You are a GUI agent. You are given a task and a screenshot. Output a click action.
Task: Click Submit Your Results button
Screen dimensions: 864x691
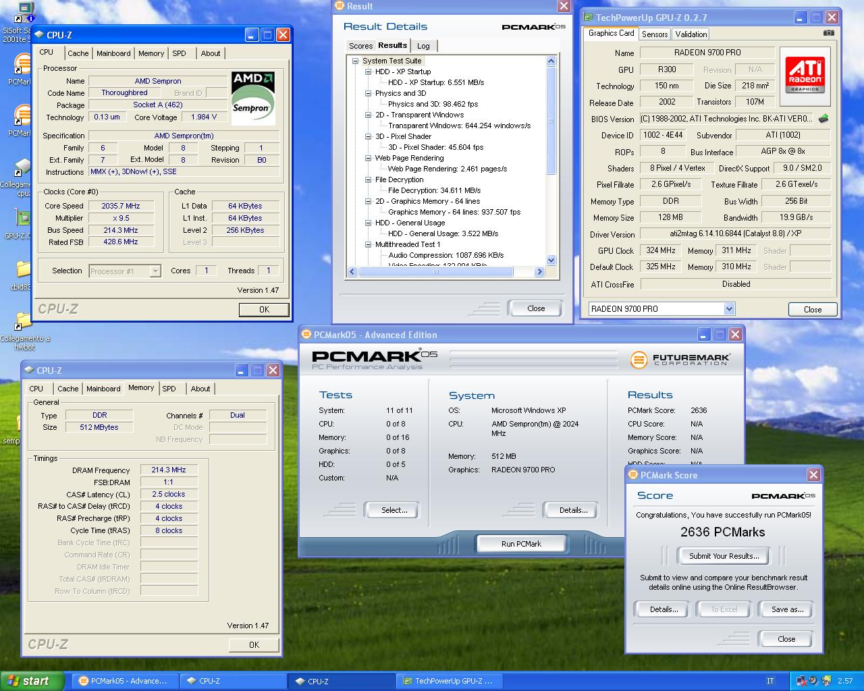[x=724, y=556]
